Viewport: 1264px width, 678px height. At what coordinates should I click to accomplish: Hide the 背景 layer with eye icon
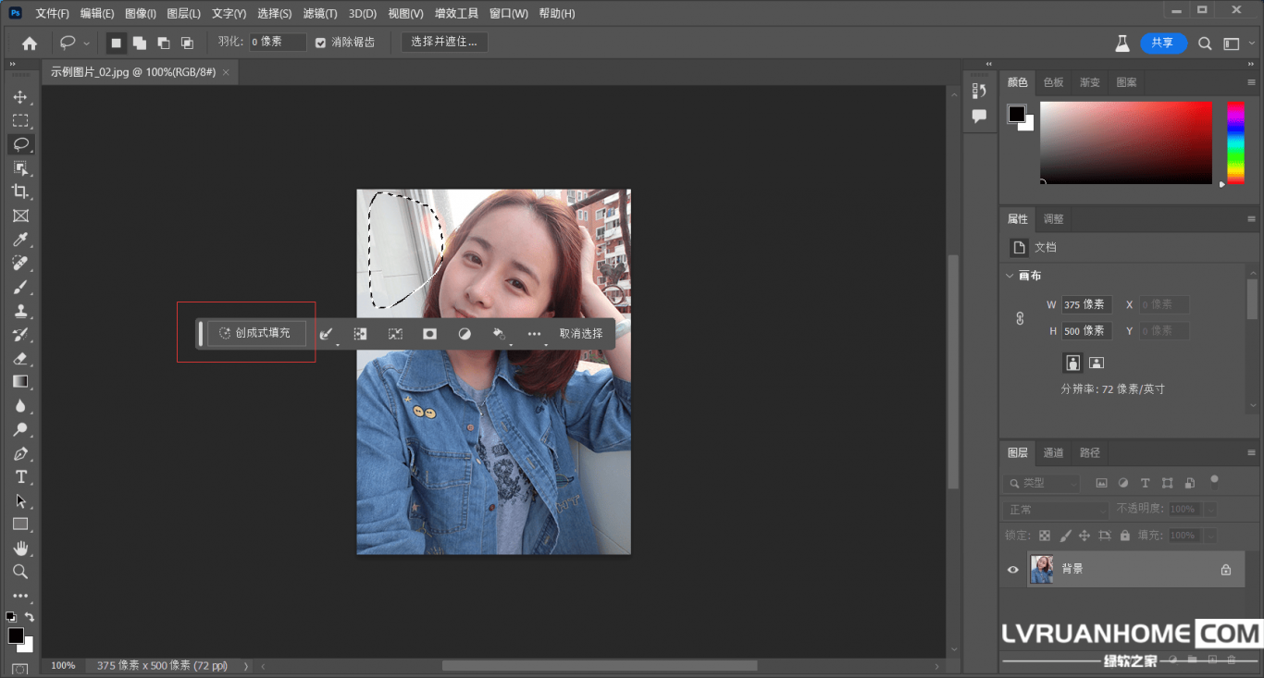click(x=1012, y=570)
